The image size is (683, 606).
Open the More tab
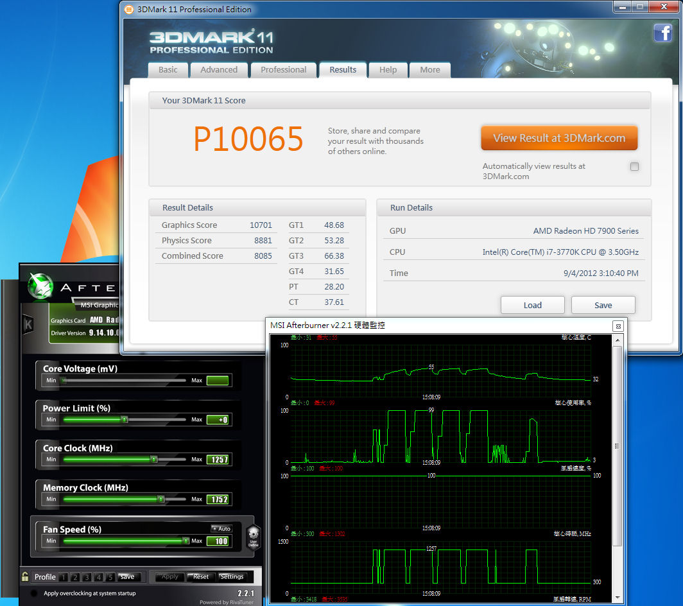coord(430,70)
